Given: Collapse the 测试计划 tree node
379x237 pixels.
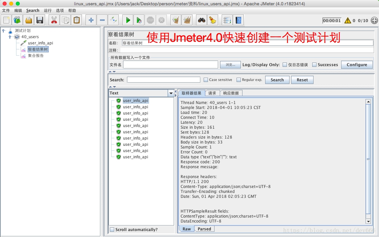Looking at the screenshot, I should point(3,31).
